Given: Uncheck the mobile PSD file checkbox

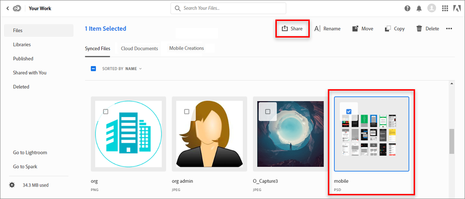Looking at the screenshot, I should pyautogui.click(x=349, y=111).
